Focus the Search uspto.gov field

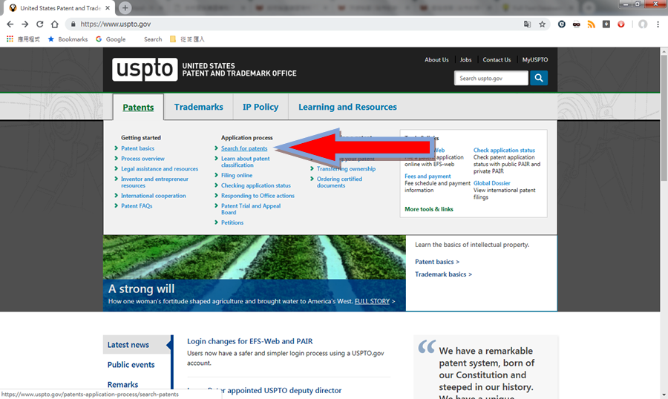coord(491,78)
